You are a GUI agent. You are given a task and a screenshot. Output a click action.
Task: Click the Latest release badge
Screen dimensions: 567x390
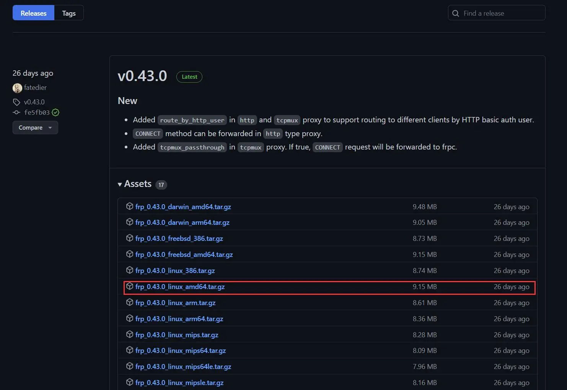189,77
